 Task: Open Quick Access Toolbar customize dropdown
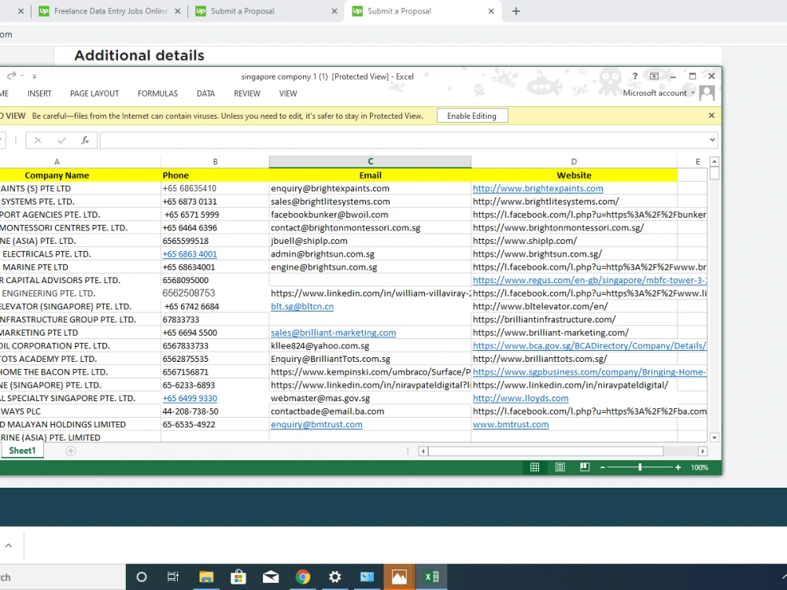(x=34, y=76)
